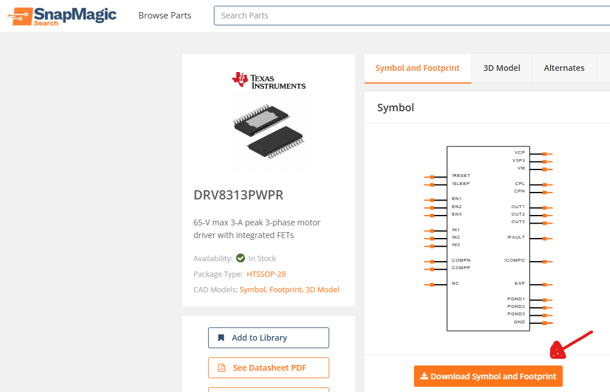Click the EN1 pin label in the symbol

[457, 199]
